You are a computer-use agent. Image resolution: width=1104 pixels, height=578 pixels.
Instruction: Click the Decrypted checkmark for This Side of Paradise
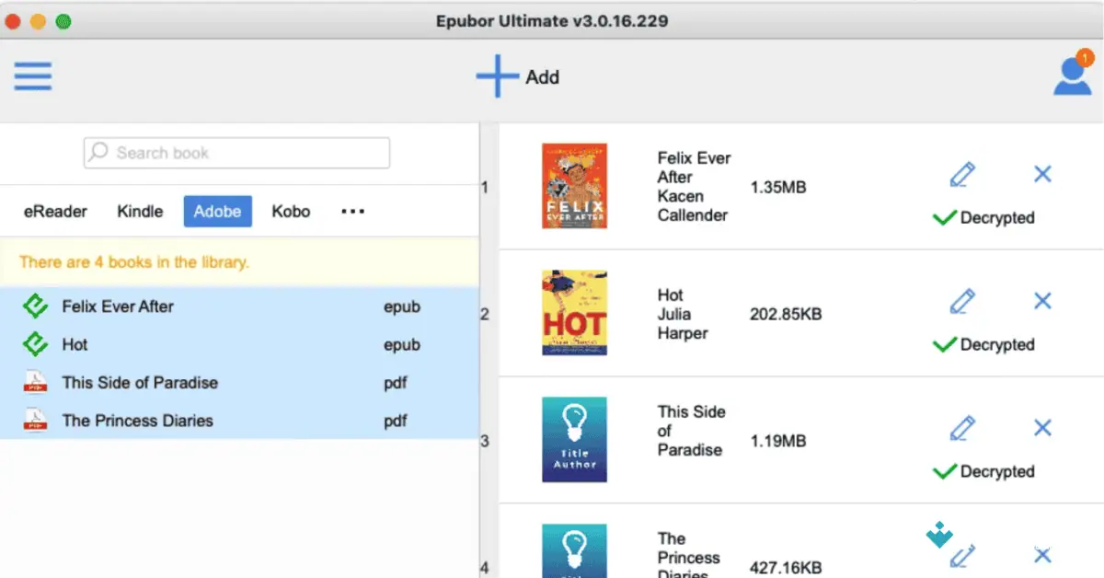tap(944, 471)
